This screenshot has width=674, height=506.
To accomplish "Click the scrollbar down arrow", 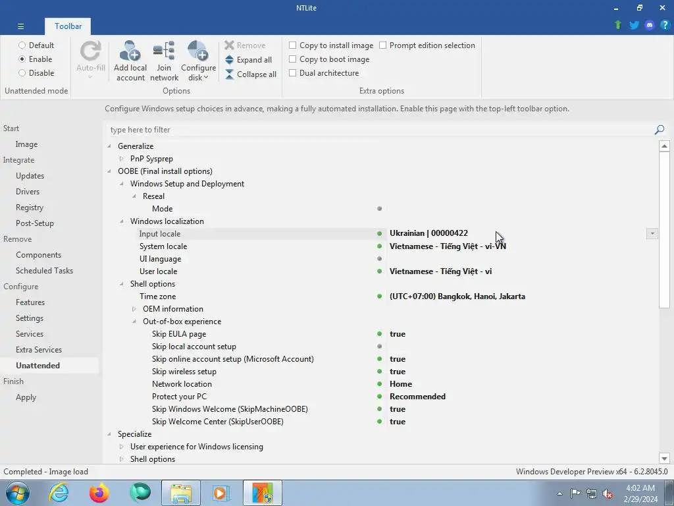I will (x=664, y=459).
